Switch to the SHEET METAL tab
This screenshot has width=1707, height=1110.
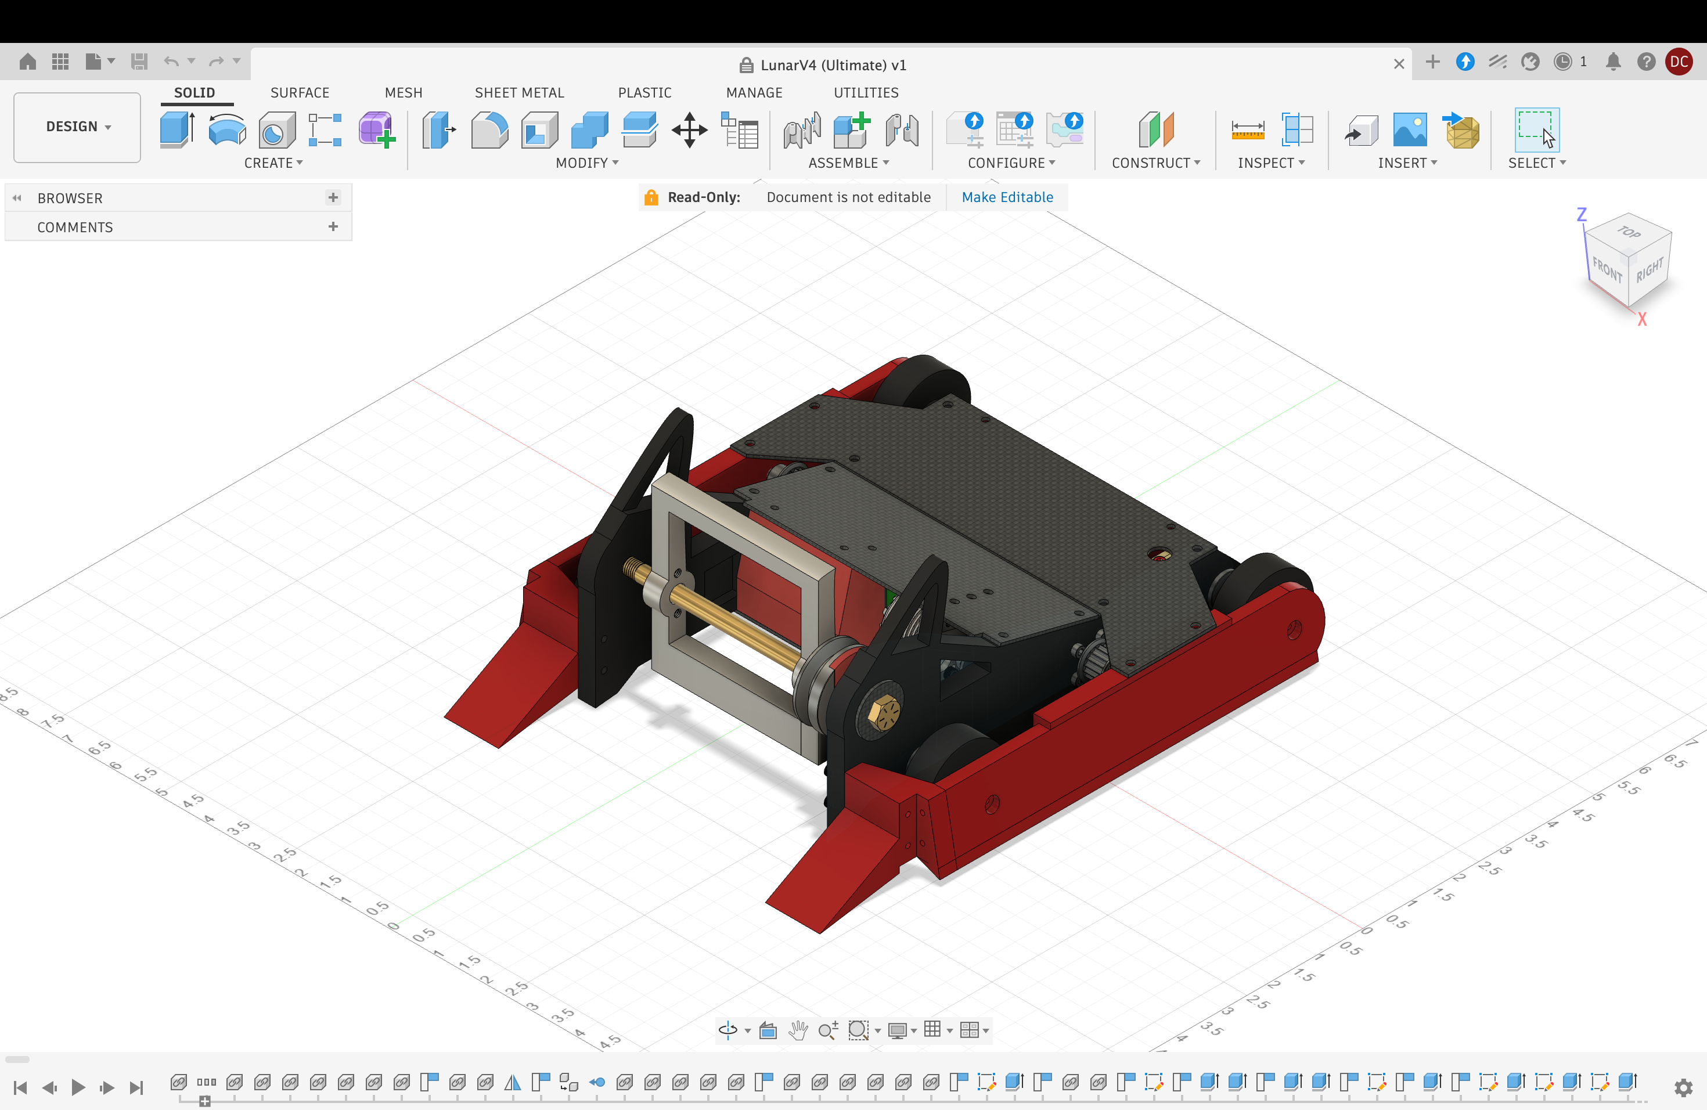pos(519,92)
